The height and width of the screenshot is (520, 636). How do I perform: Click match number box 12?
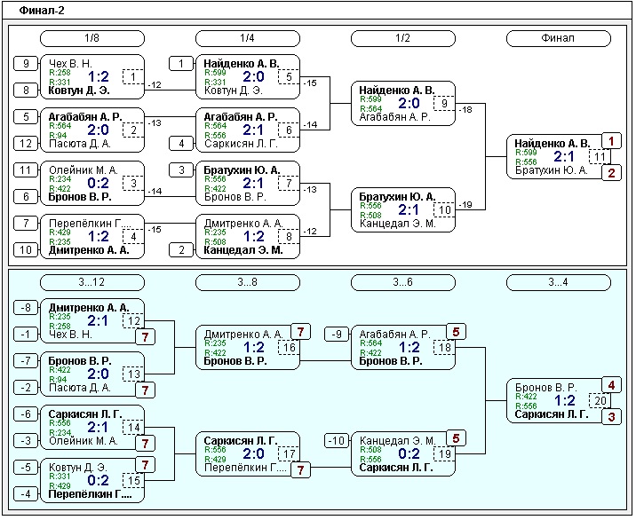tap(133, 321)
